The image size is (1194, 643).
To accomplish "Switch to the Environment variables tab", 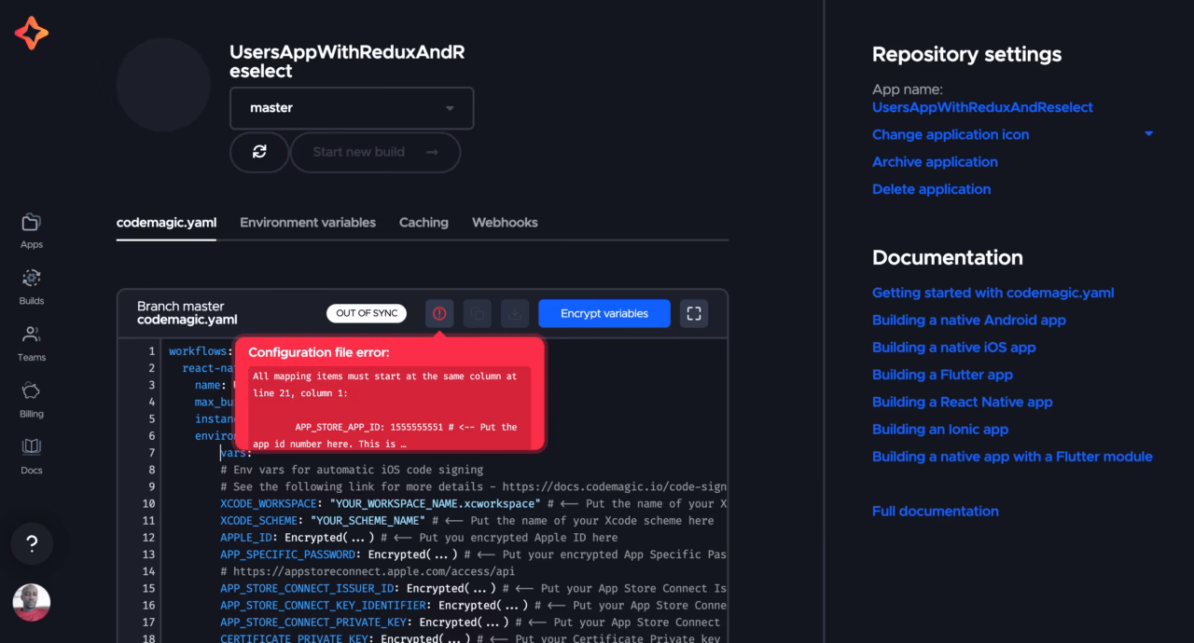I will coord(308,223).
